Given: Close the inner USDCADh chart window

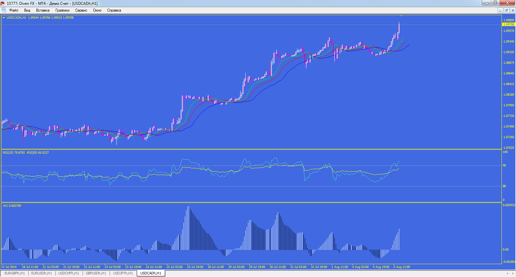Looking at the screenshot, I should (512, 10).
